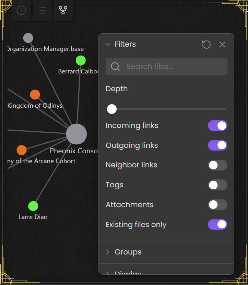This screenshot has height=285, width=248.
Task: Click the info circle icon at top
Action: pyautogui.click(x=21, y=11)
